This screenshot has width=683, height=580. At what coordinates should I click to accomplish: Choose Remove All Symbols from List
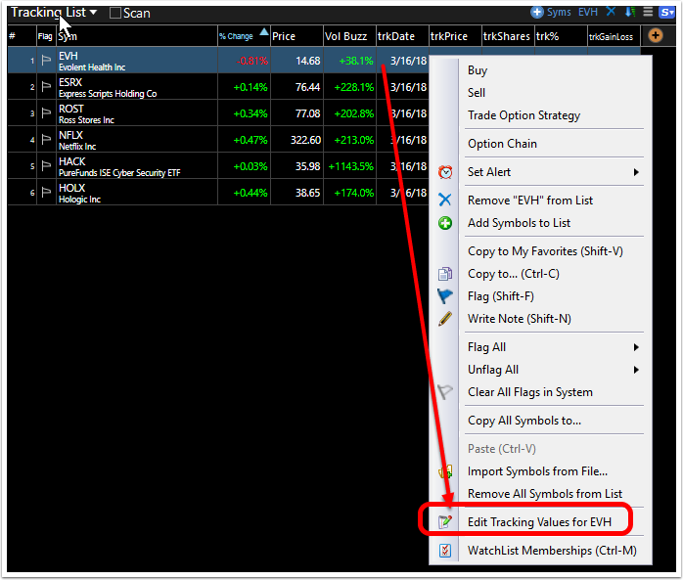[x=545, y=494]
